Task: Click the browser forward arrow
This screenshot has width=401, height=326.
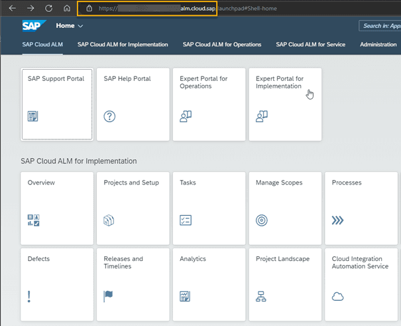Action: (30, 9)
